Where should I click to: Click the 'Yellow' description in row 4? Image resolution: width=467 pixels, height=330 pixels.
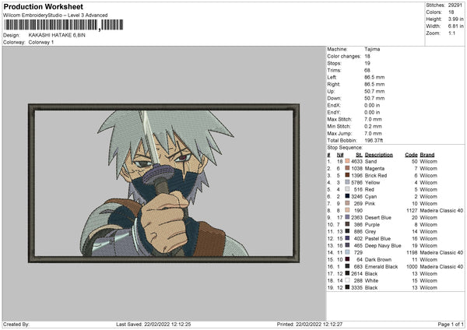click(x=372, y=182)
